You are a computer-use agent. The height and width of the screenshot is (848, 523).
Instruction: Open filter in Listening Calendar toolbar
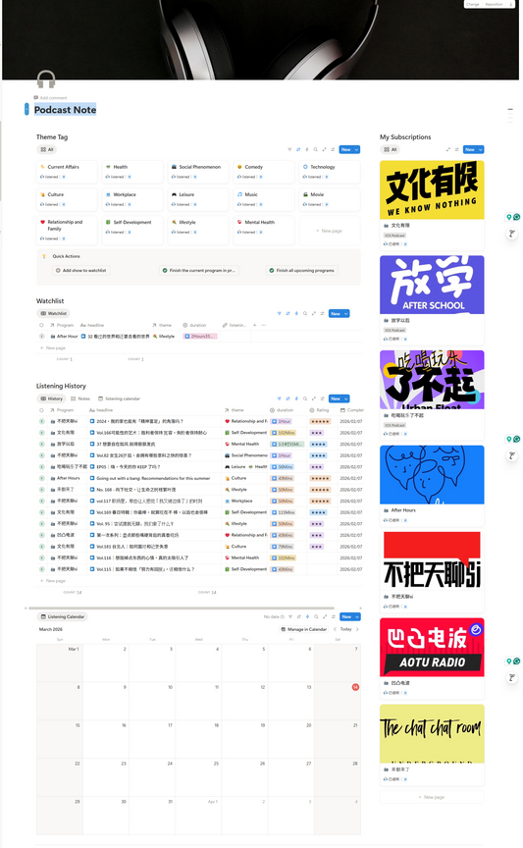click(290, 616)
